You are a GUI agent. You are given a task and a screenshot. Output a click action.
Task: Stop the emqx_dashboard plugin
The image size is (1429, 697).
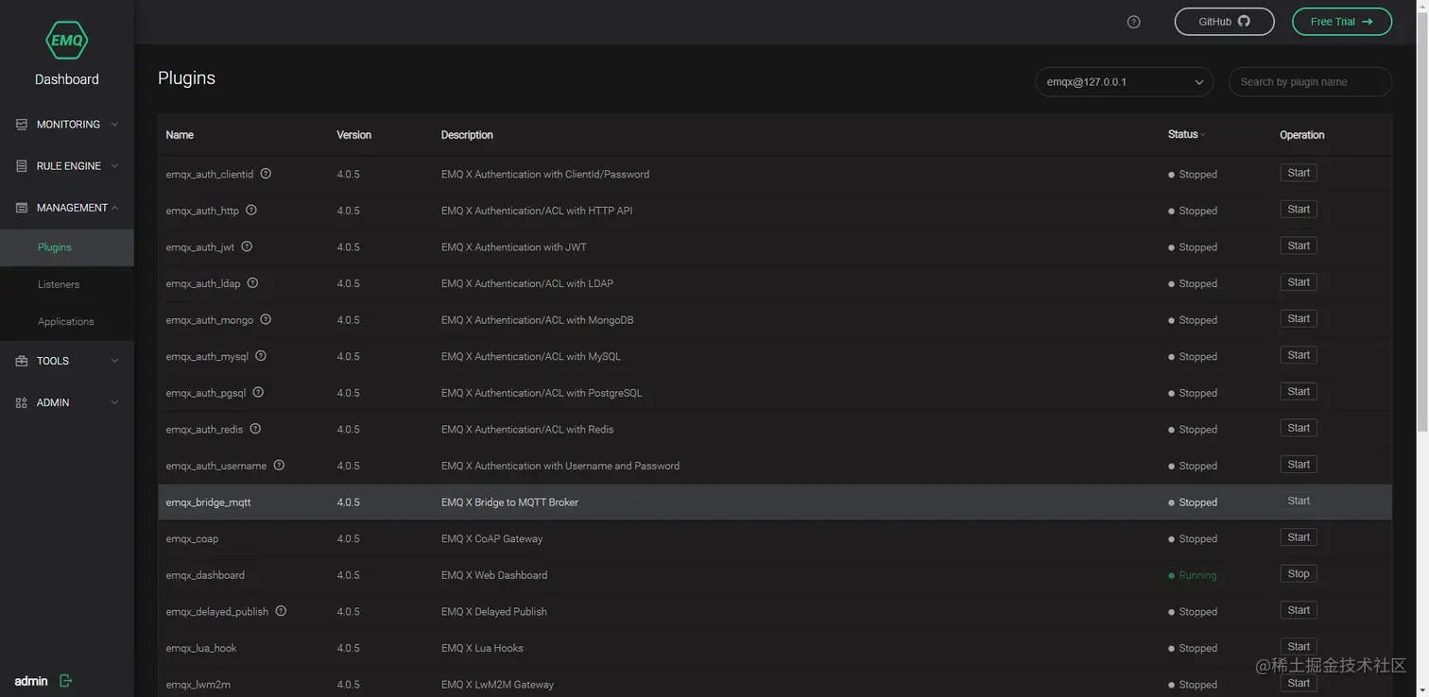pos(1299,574)
